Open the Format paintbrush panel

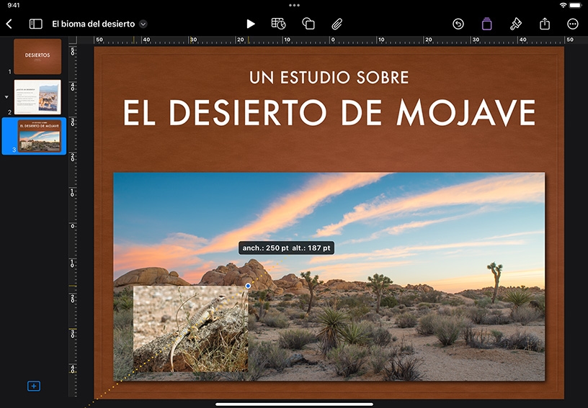[x=516, y=24]
